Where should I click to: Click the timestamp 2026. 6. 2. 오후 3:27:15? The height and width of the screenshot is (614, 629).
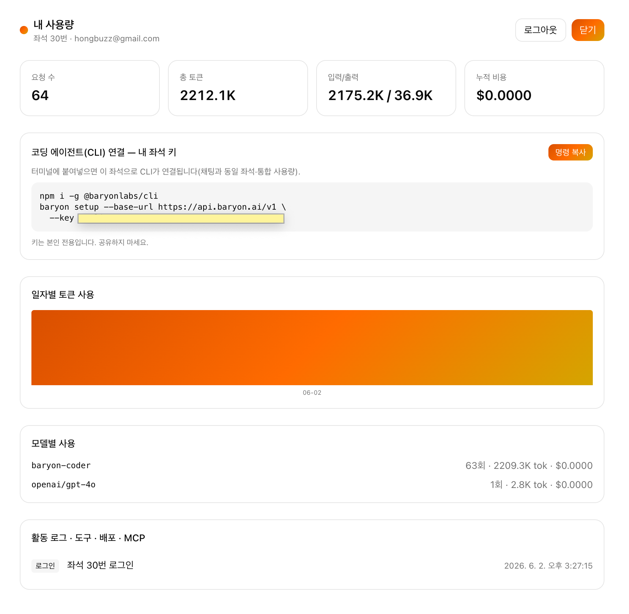(548, 566)
